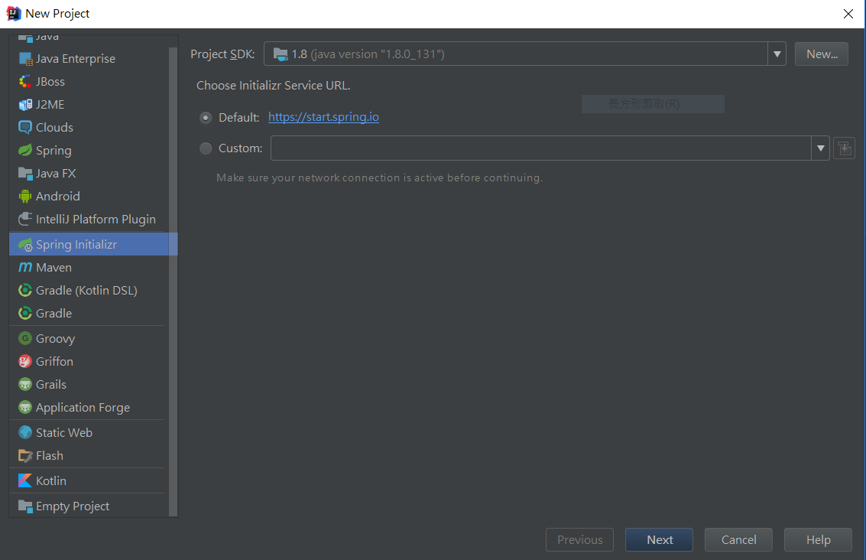Click the fetch icon beside Custom URL field
This screenshot has height=560, width=866.
point(844,148)
